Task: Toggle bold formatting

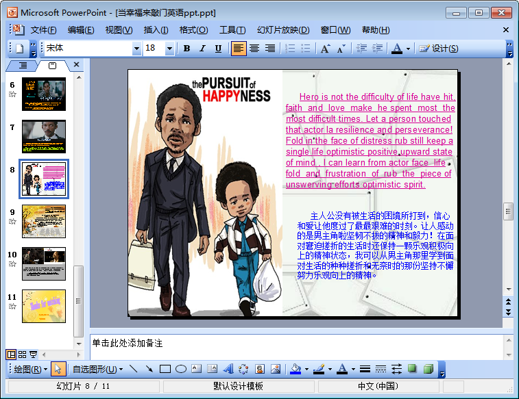Action: [x=186, y=49]
